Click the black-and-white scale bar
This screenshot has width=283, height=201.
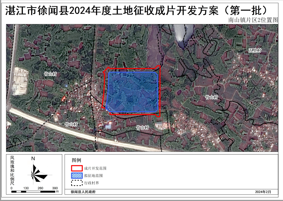pos(33,192)
